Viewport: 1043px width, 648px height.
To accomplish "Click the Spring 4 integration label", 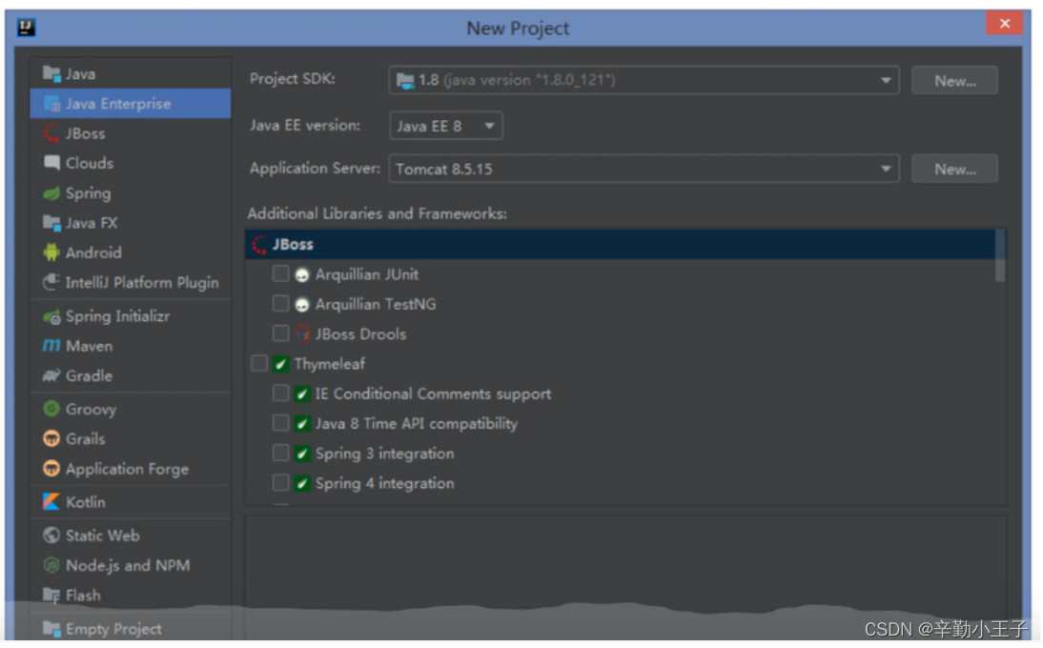I will click(x=384, y=483).
